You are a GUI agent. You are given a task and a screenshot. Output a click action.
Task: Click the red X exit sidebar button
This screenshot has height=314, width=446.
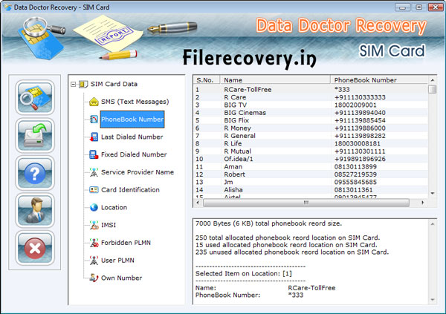pyautogui.click(x=35, y=248)
